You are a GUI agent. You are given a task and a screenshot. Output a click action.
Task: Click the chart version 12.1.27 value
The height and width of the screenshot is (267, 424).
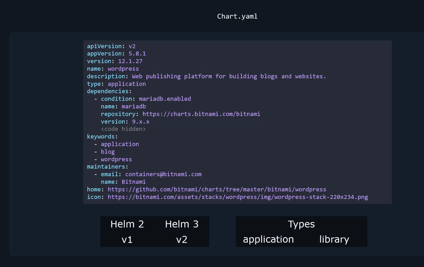click(130, 61)
